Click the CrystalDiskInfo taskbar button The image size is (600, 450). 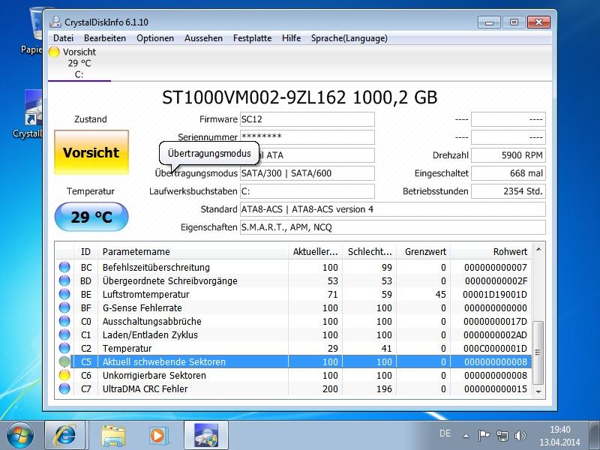pyautogui.click(x=206, y=435)
